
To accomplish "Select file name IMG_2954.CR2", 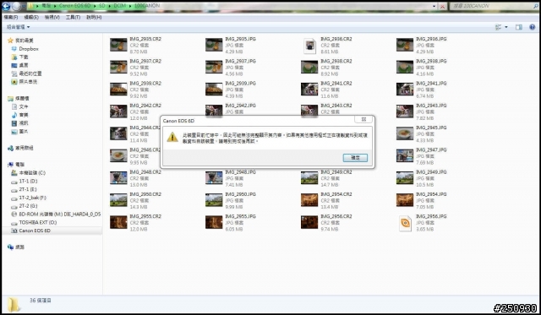I will (x=336, y=194).
